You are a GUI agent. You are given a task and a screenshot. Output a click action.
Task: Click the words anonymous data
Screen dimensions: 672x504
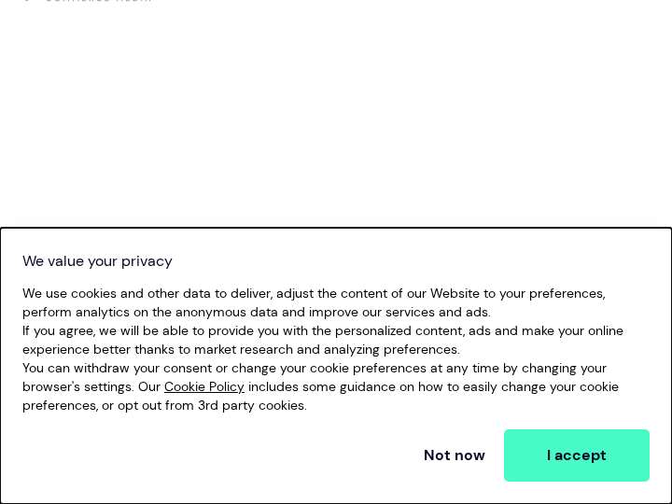click(226, 313)
